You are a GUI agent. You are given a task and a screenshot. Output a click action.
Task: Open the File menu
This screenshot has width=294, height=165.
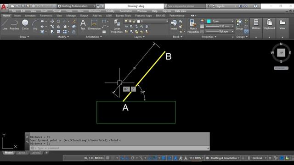[x=14, y=11]
